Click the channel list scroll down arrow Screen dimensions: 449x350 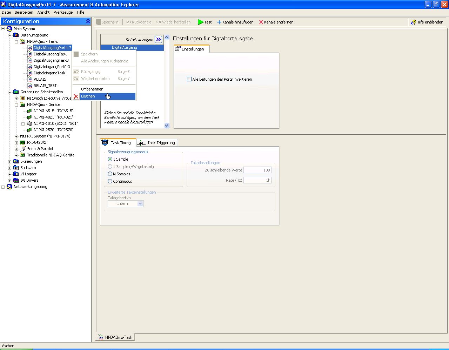coord(167,126)
